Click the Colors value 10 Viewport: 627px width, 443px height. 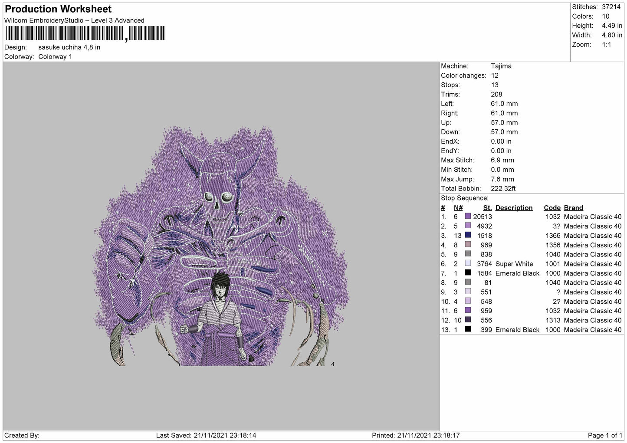click(x=605, y=16)
